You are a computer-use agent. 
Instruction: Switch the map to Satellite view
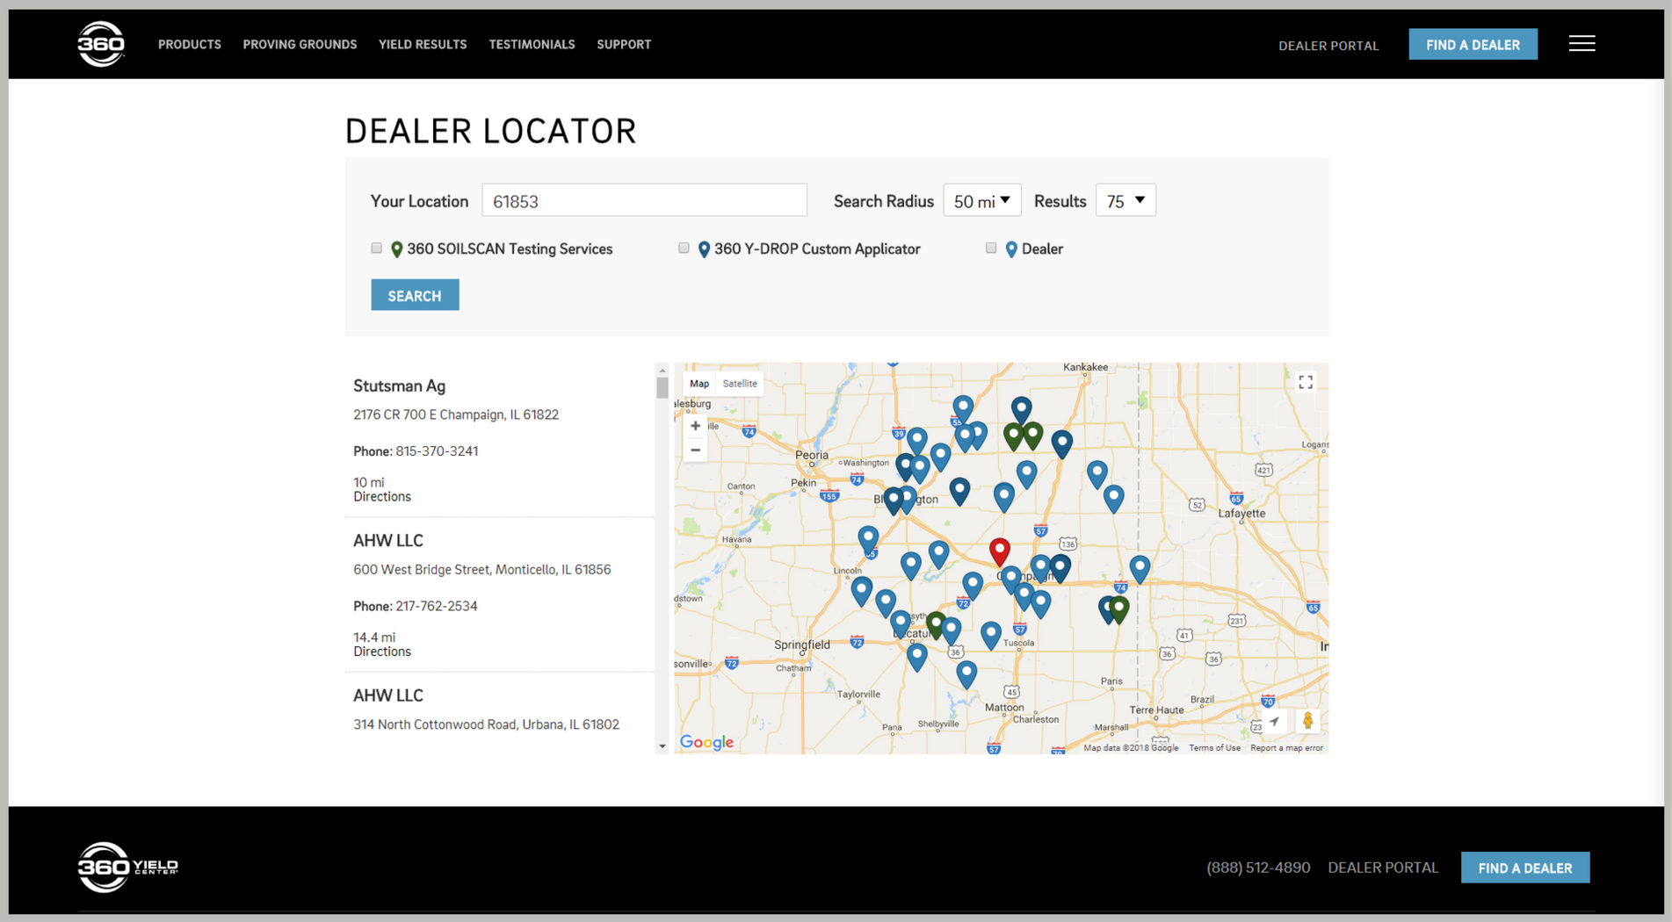tap(740, 384)
